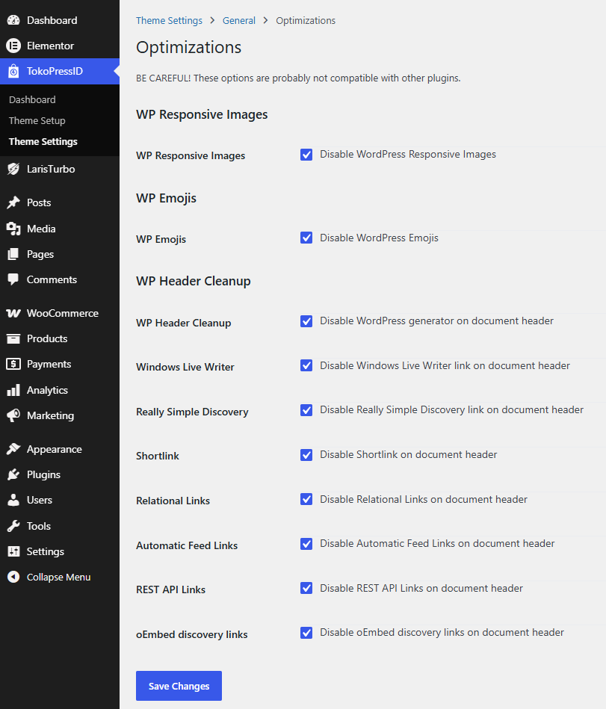606x709 pixels.
Task: Toggle Disable Automatic Feed Links checkbox
Action: [x=306, y=543]
